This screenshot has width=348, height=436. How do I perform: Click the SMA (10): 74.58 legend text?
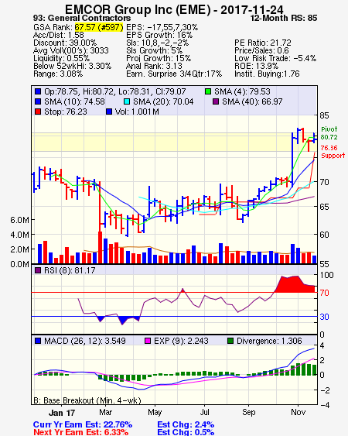click(x=74, y=101)
